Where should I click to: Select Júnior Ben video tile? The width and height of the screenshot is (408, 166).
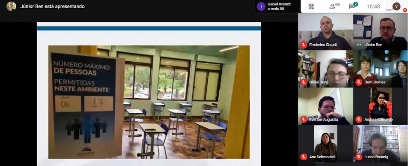tap(380, 32)
